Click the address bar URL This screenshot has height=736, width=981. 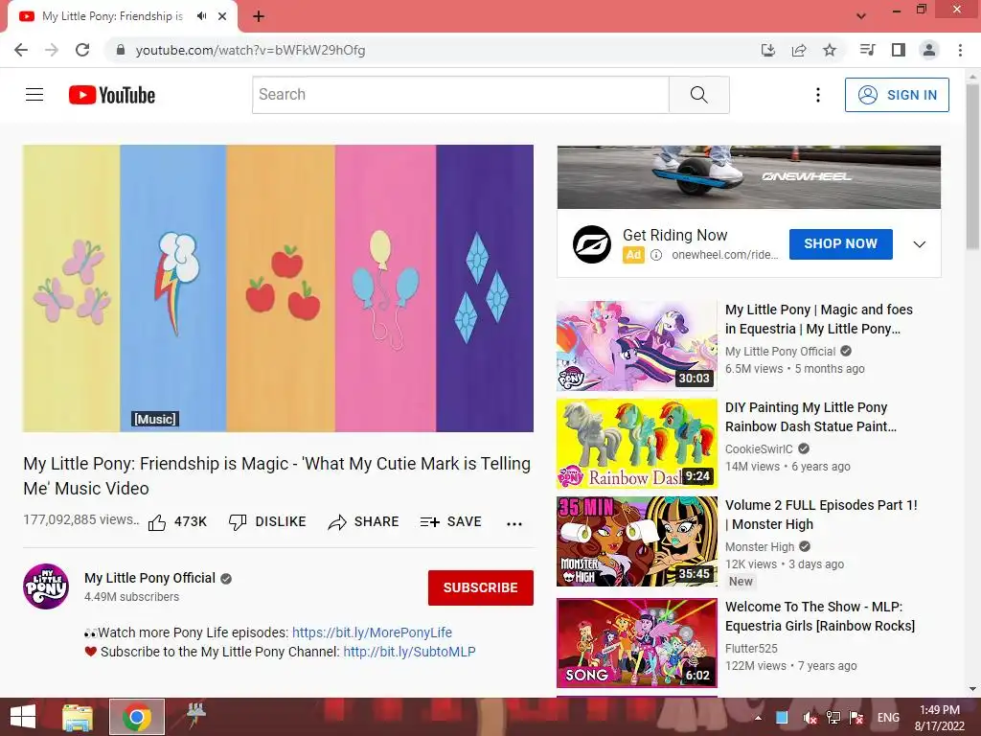(250, 50)
